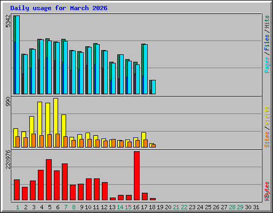Click green day 7 on the x-axis
The width and height of the screenshot is (273, 213).
pos(66,207)
